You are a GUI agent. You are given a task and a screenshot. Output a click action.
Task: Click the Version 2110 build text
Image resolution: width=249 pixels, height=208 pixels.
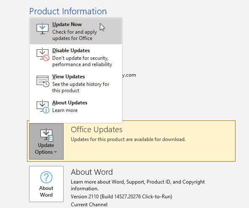[x=121, y=197]
